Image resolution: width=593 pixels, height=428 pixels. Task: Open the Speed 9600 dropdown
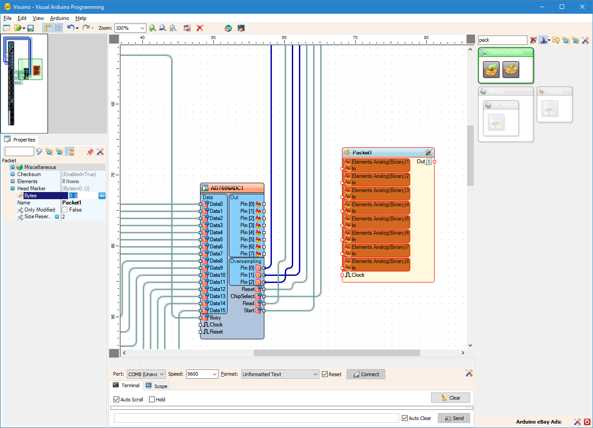pos(202,374)
